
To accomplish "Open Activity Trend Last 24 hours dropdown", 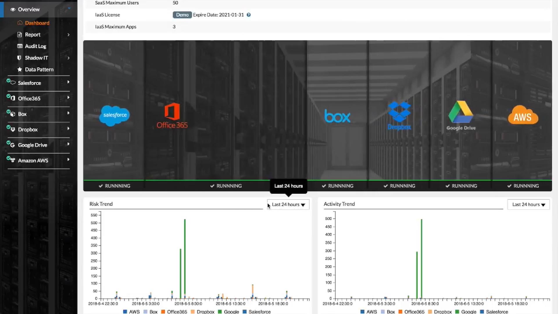I will point(528,204).
